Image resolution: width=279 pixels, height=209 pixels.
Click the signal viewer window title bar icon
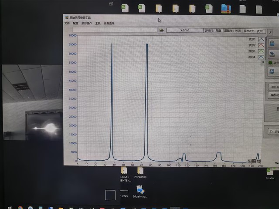pos(67,17)
